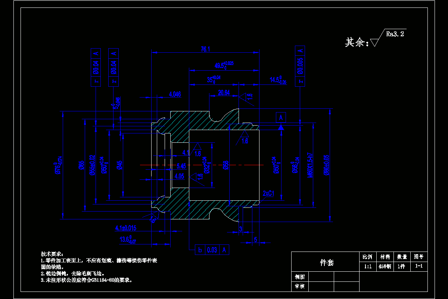Screen dimensions: 448x299
Task: Click the 13.6 dimension text
Action: [x=128, y=240]
